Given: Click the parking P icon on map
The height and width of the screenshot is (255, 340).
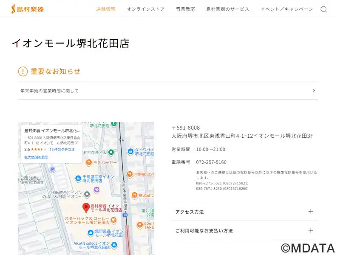Looking at the screenshot, I should 52,169.
